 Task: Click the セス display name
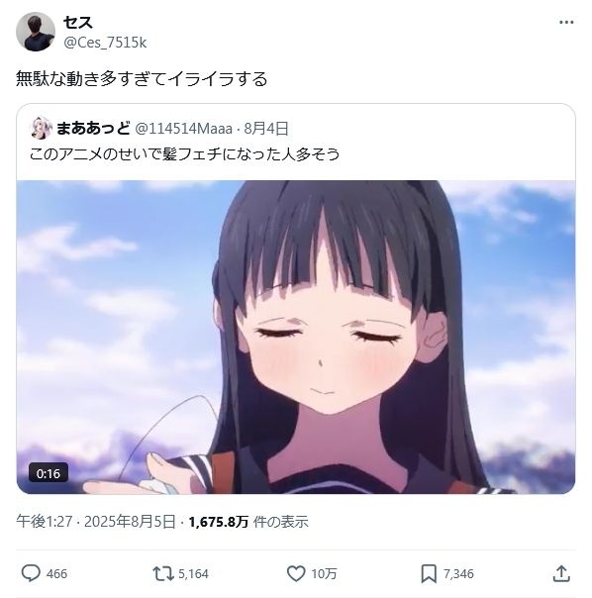tap(78, 22)
